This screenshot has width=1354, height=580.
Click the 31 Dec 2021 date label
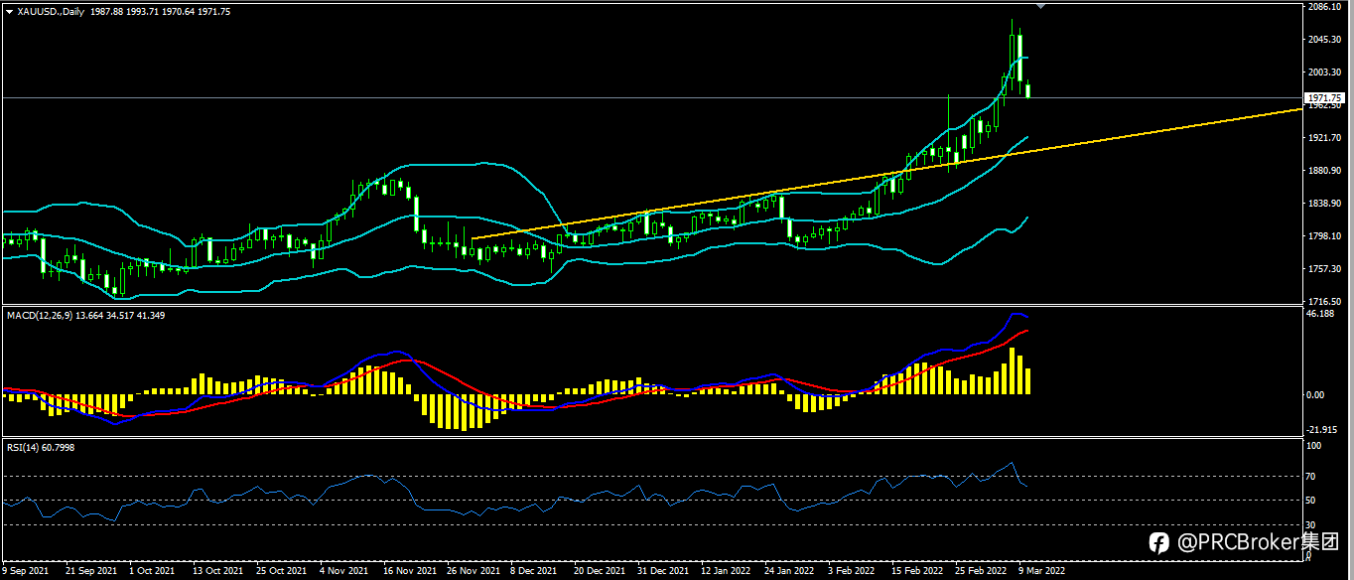pyautogui.click(x=663, y=571)
